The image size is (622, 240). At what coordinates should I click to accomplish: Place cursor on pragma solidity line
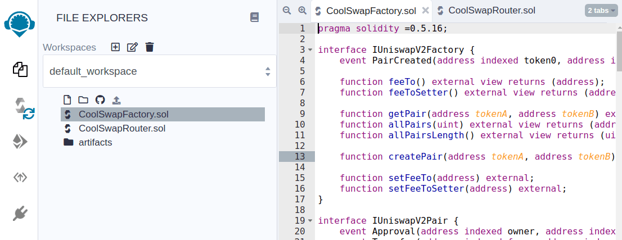pos(382,29)
